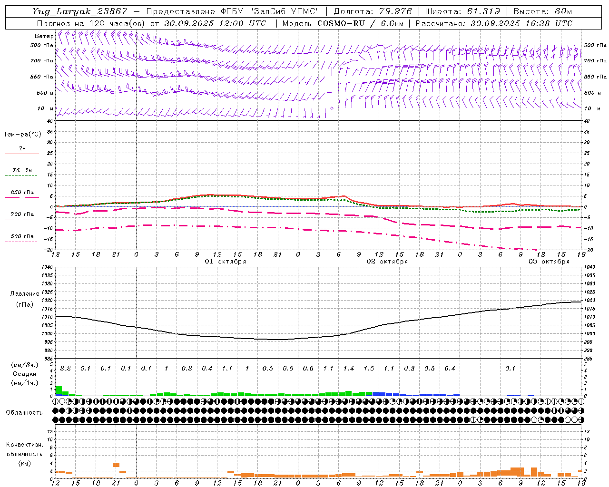The width and height of the screenshot is (609, 487).
Task: Click the Td 2м legend entry
Action: 22,170
